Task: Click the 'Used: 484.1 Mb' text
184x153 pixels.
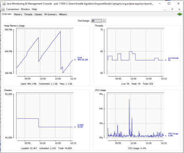Action: click(x=28, y=84)
